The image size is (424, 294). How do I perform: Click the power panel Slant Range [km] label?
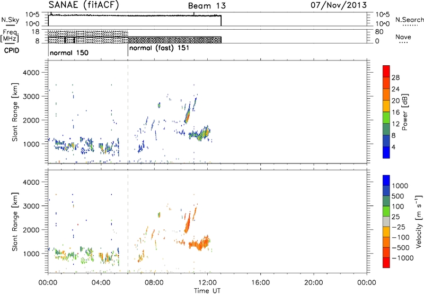tap(15, 112)
